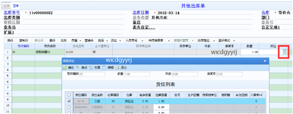Close the 指定货位 dialog with the X
Image resolution: width=293 pixels, height=114 pixels.
[x=265, y=61]
